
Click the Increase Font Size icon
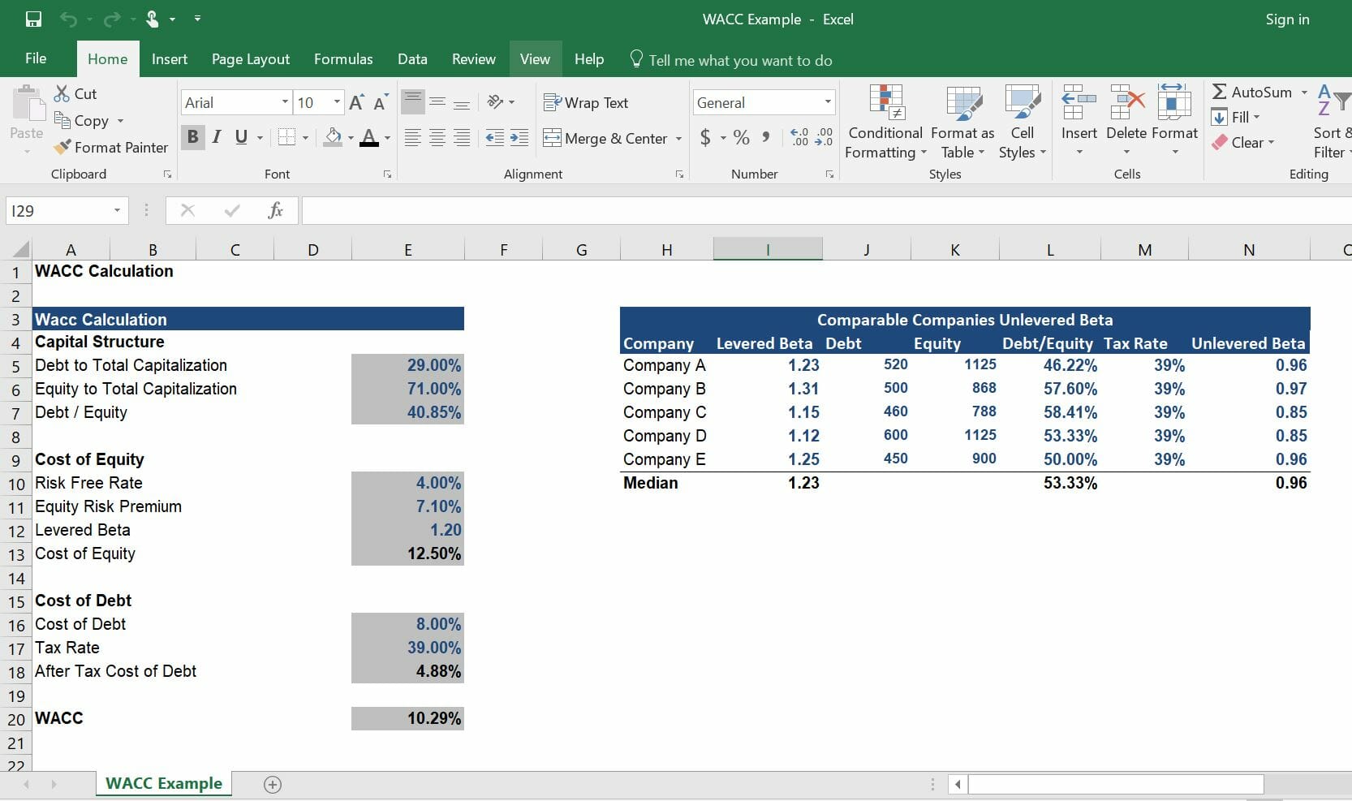(356, 102)
